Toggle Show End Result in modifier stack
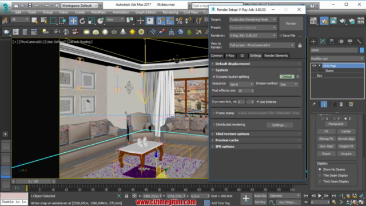 324,104
